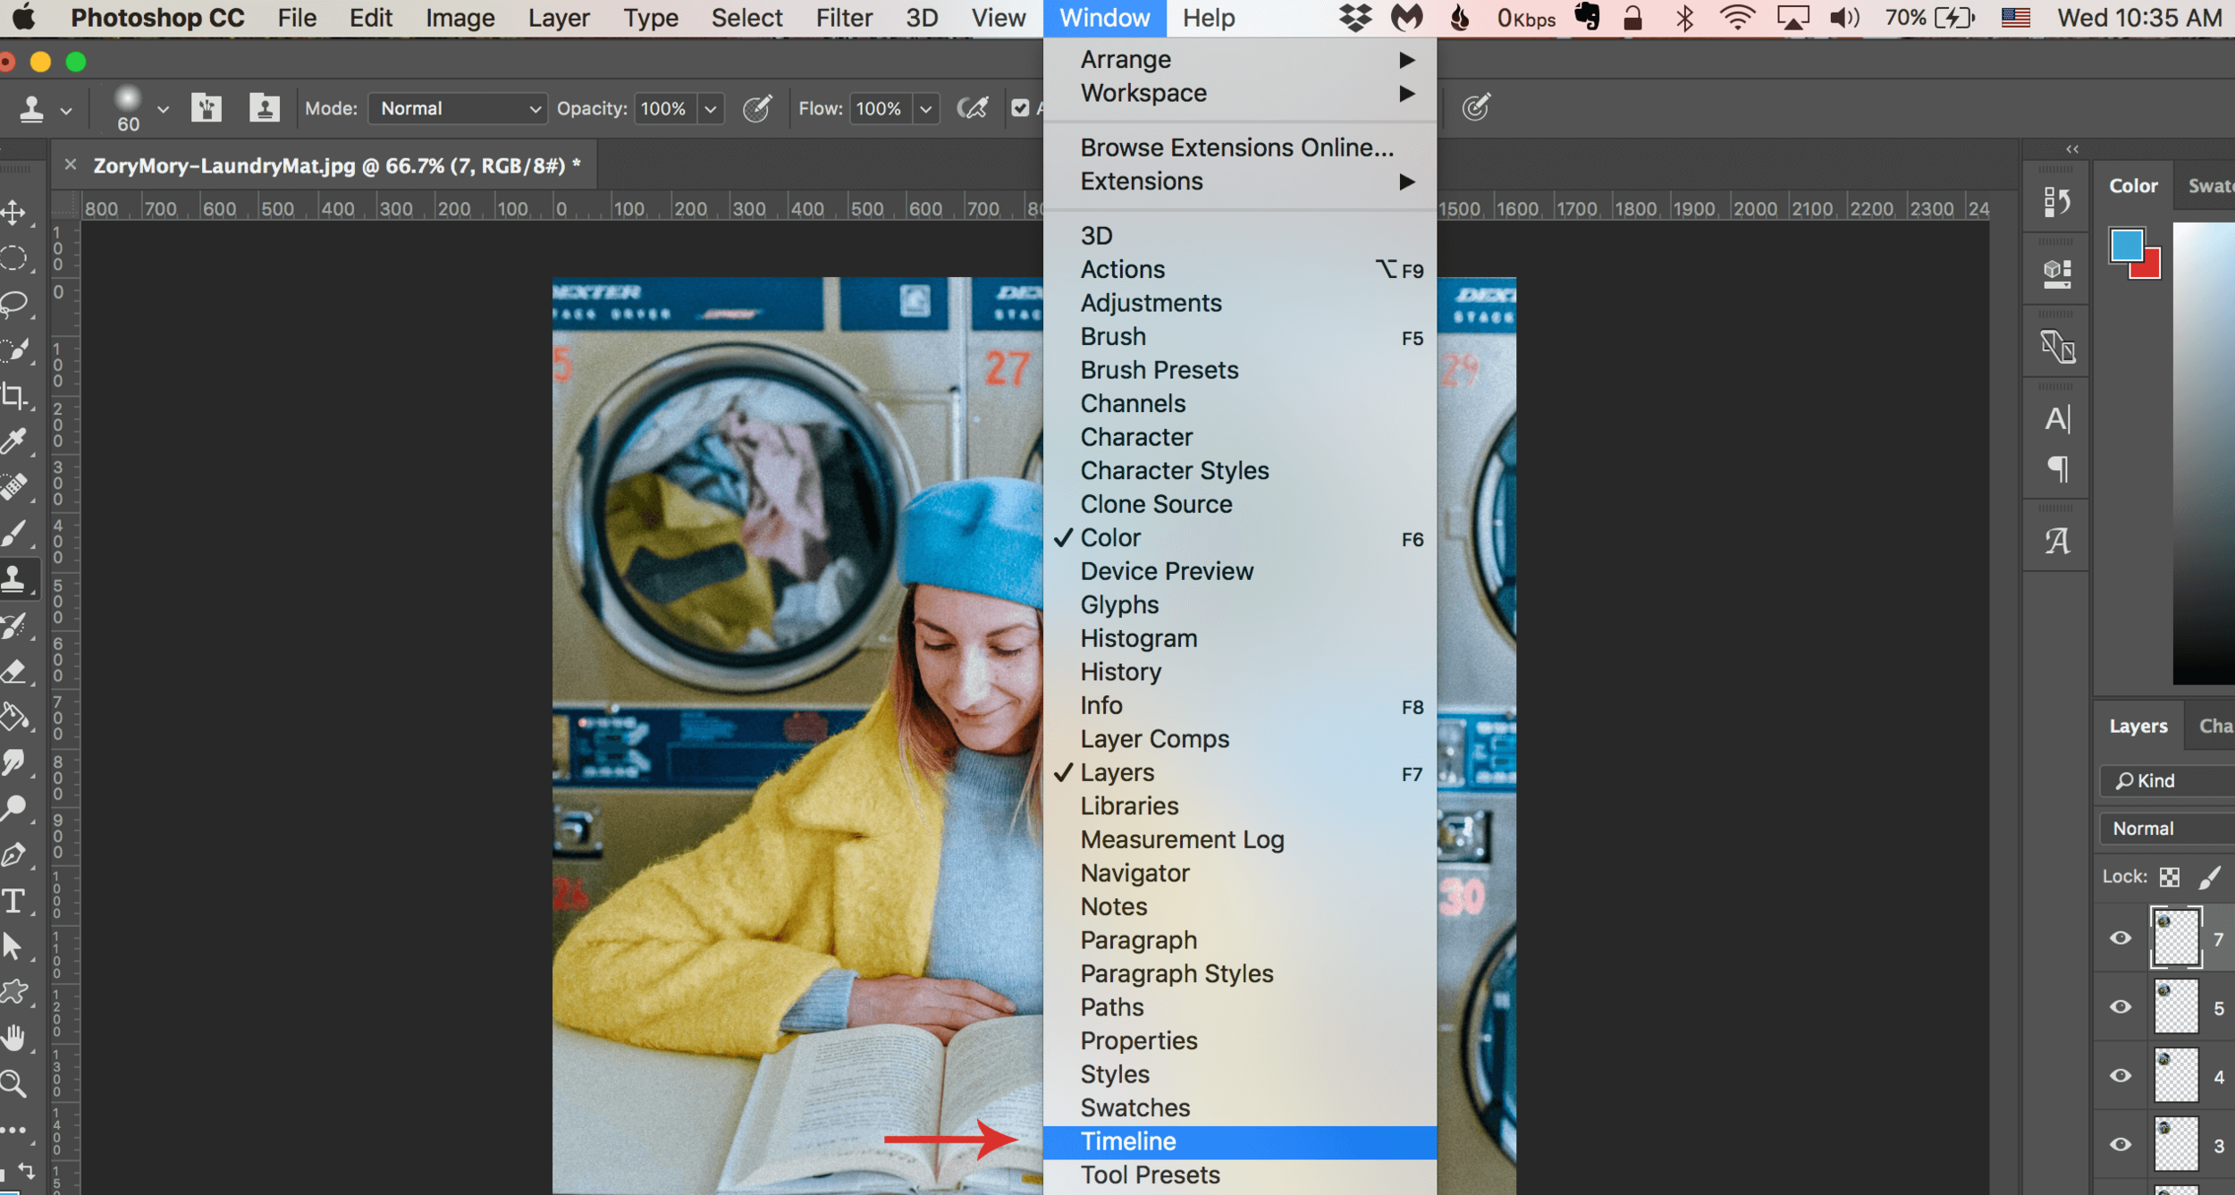This screenshot has height=1195, width=2235.
Task: Select the Eraser tool
Action: pos(13,671)
